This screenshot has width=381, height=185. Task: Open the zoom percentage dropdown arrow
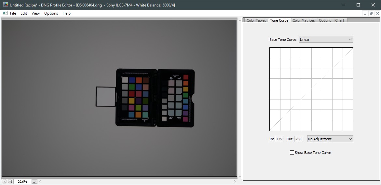coord(34,182)
